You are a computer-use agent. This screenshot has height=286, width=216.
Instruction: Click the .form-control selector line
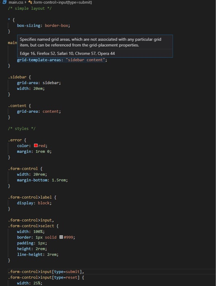pyautogui.click(x=25, y=169)
